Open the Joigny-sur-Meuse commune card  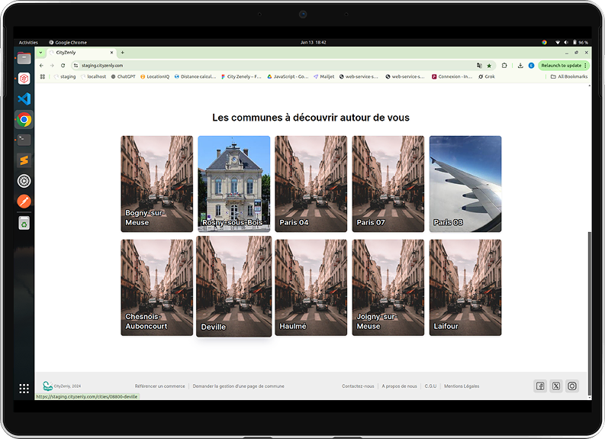388,288
